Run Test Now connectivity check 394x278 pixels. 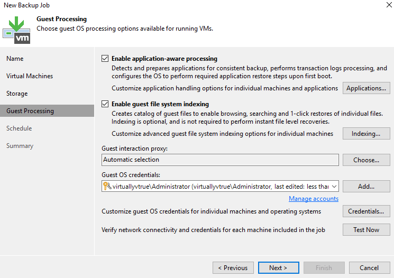pyautogui.click(x=366, y=230)
